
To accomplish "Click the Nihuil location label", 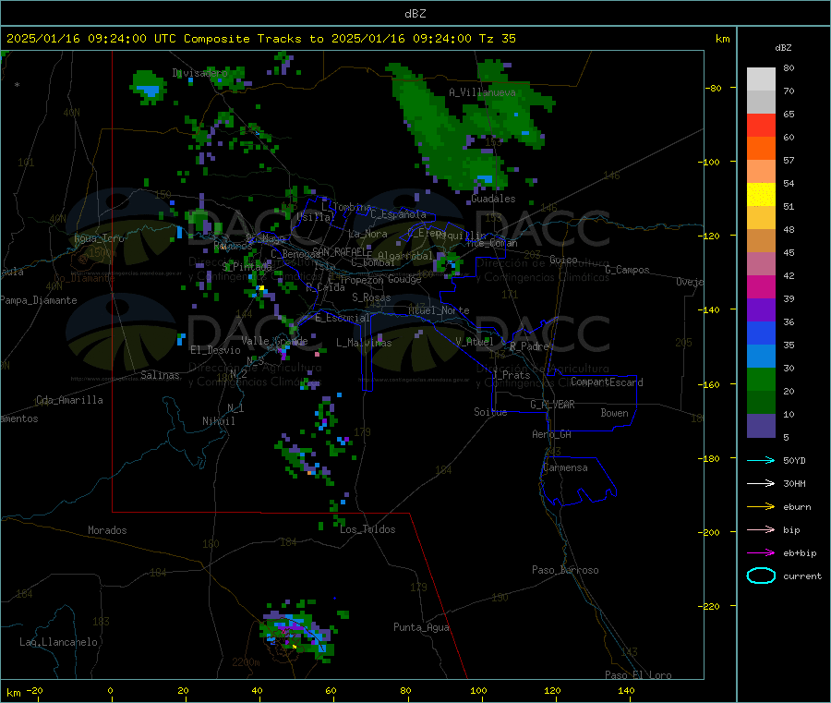I will coord(218,421).
